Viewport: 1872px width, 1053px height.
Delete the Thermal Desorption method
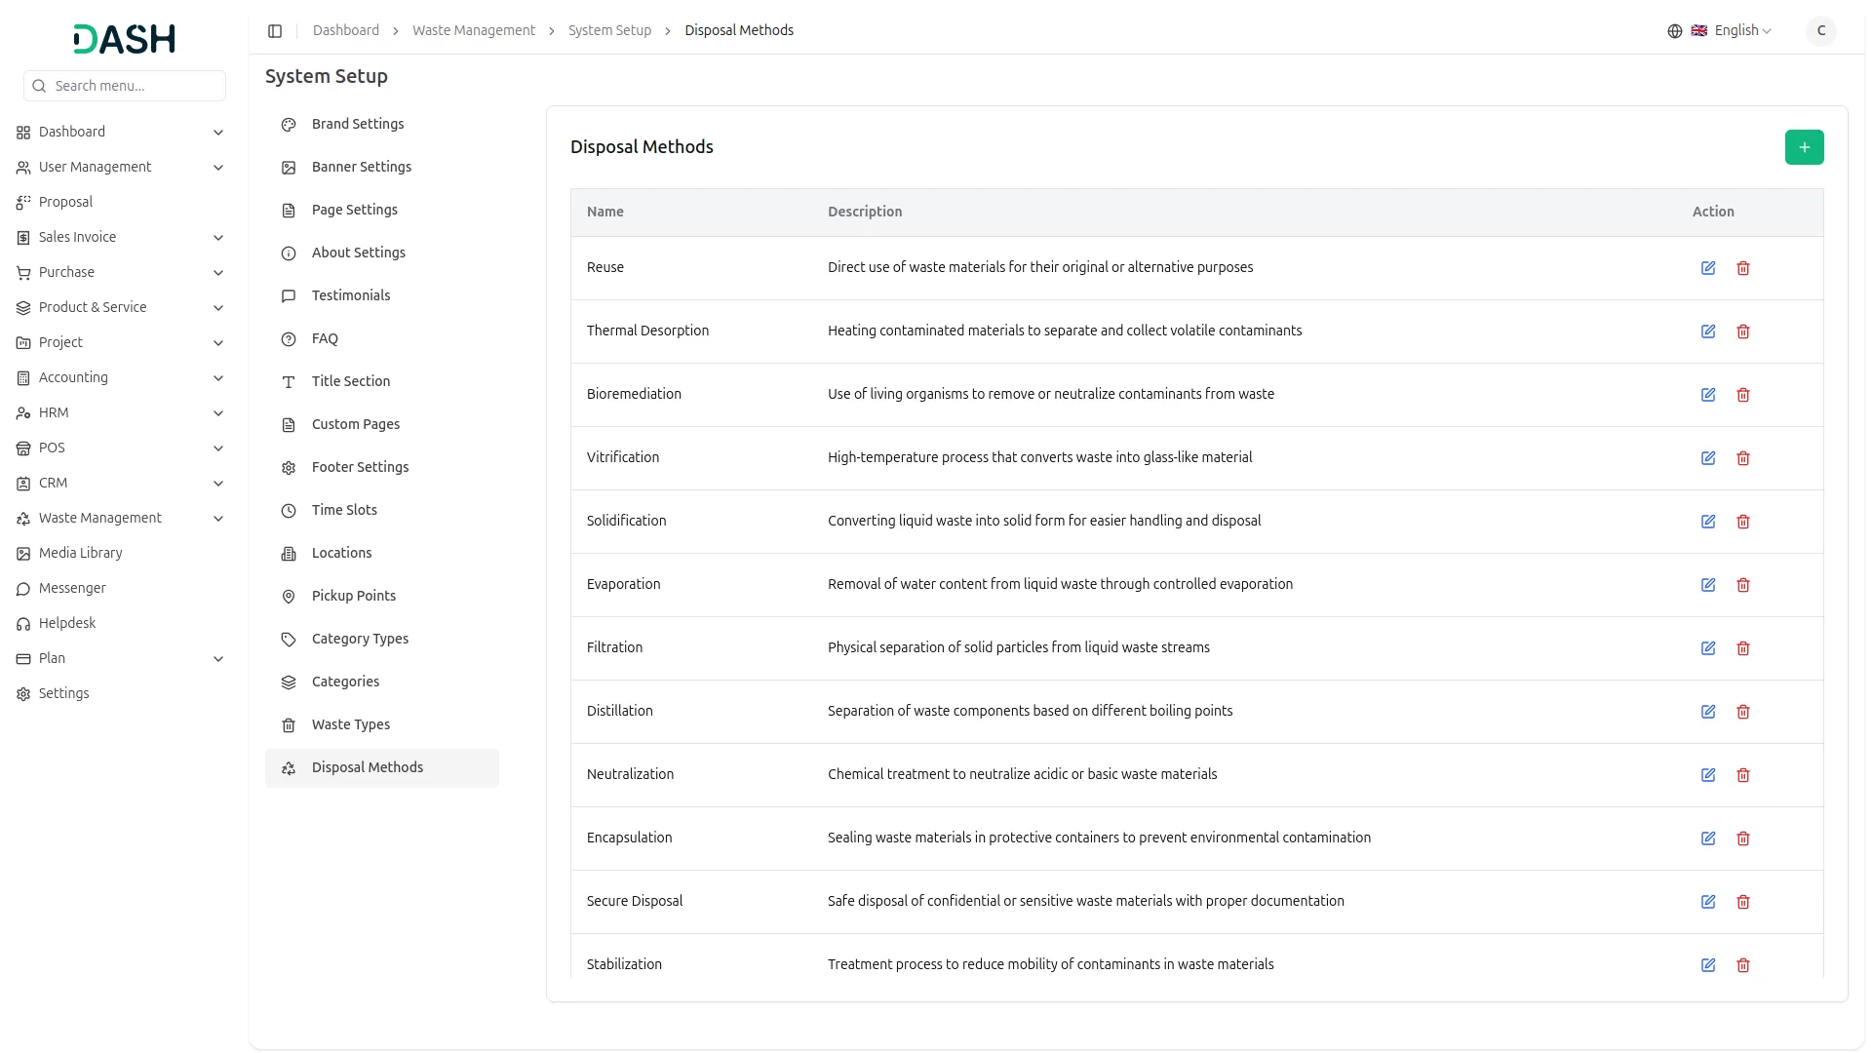[1743, 331]
